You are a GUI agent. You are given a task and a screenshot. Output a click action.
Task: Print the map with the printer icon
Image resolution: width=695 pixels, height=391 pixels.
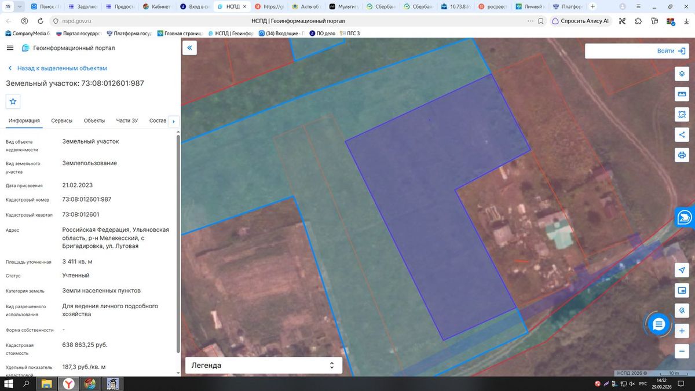pos(682,155)
